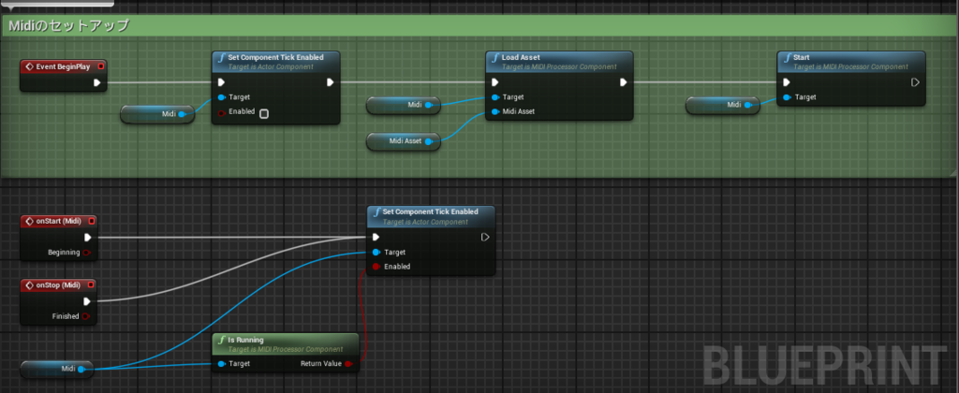Viewport: 959px width, 393px height.
Task: Click the connected Enabled pin on bottom Set Component Tick Enabled
Action: point(376,267)
